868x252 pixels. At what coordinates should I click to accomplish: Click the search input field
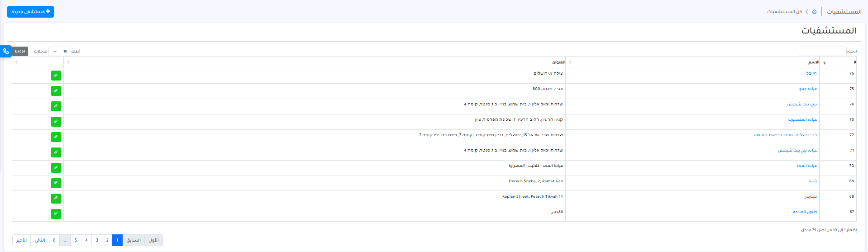(822, 52)
